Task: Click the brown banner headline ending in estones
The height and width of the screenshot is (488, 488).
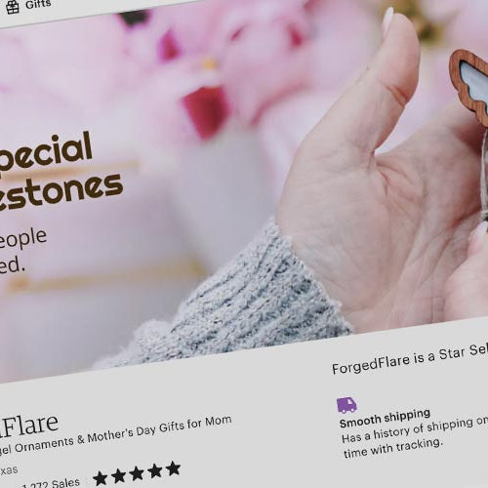Action: click(x=61, y=190)
